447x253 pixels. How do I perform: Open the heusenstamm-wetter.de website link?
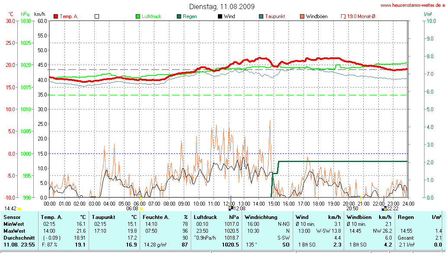[412, 5]
